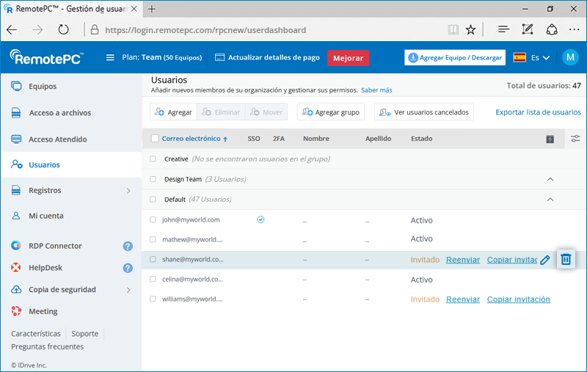Collapse the Default group chevron
Viewport: 587px width, 372px height.
coord(550,200)
